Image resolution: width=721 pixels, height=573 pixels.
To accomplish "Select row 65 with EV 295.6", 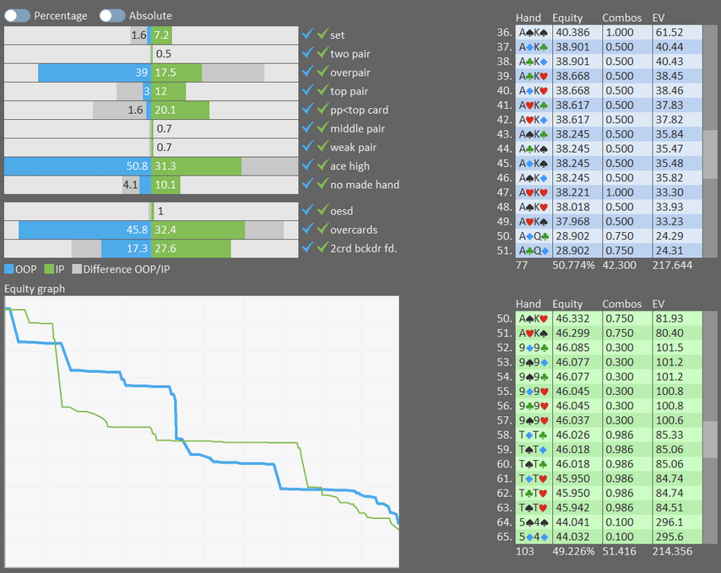I will click(x=609, y=537).
